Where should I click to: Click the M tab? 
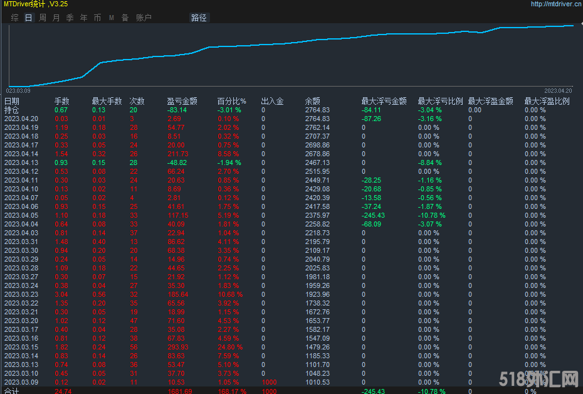click(112, 18)
